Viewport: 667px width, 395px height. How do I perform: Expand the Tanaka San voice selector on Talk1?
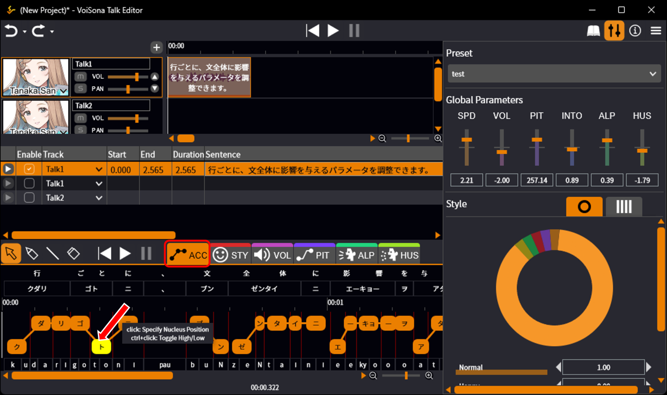[x=63, y=92]
